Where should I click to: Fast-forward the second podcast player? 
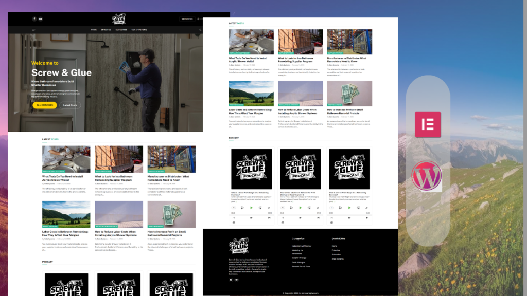[309, 208]
